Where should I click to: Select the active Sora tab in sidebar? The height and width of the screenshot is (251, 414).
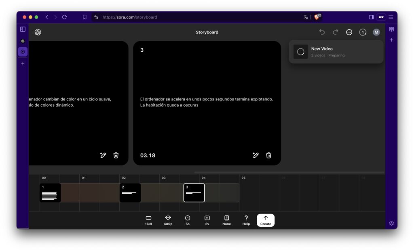(x=23, y=52)
